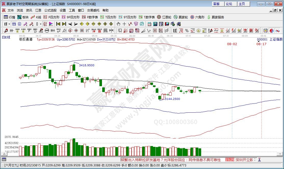
Task: Open the 公式选股 menu
Action: point(50,10)
